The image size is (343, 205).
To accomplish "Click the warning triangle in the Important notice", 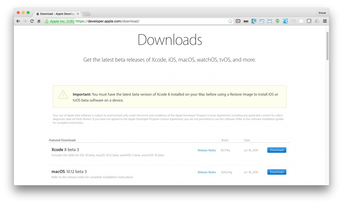I will 63,95.
